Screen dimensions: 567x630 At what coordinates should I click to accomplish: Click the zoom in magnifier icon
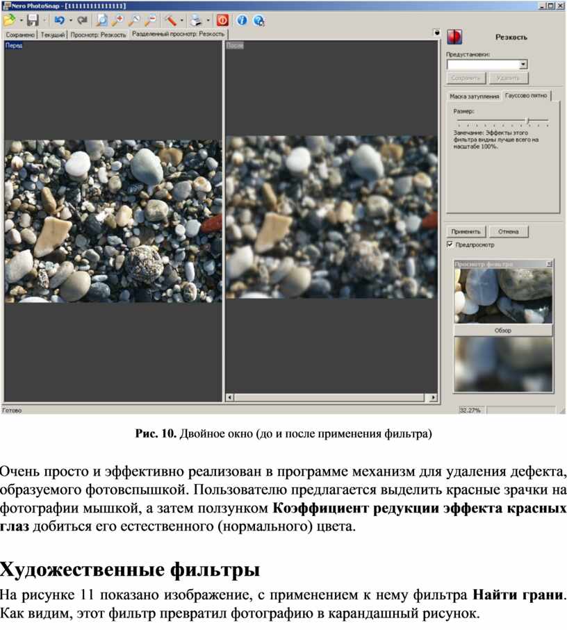(x=117, y=20)
